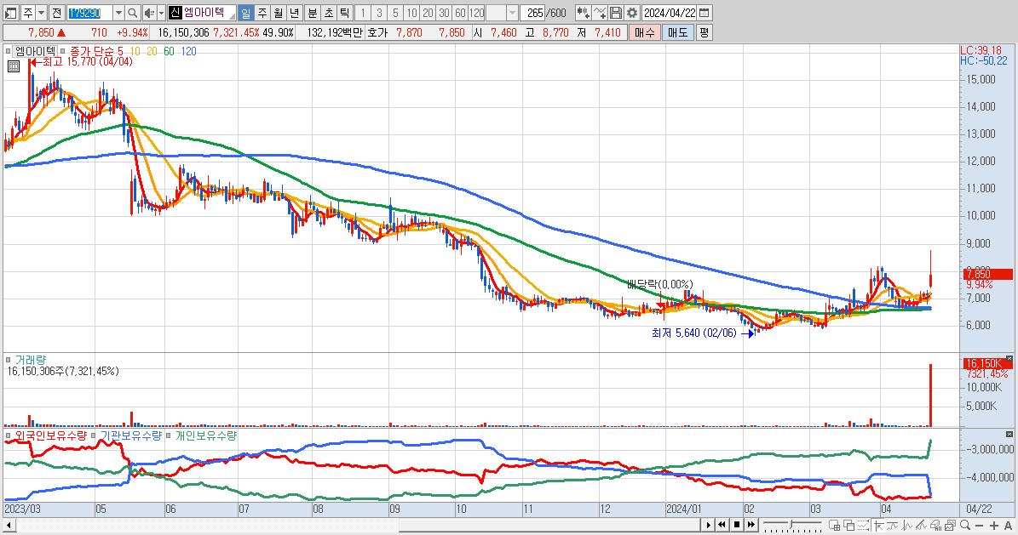
Task: Click the stop button in replay controls
Action: pos(737,525)
